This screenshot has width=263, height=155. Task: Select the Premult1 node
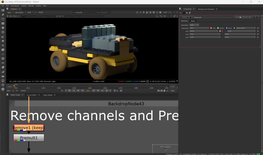pos(29,138)
